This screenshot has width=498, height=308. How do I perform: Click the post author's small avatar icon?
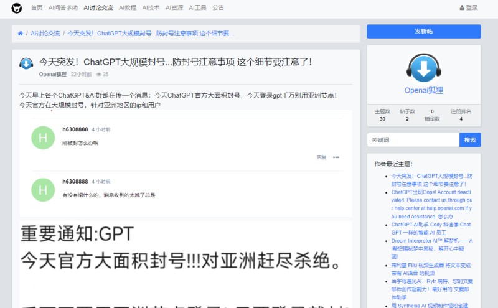[26, 63]
